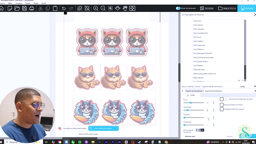Select Vinil, Silhouette Oracal 651 material
Image resolution: width=256 pixels, height=144 pixels.
203,54
